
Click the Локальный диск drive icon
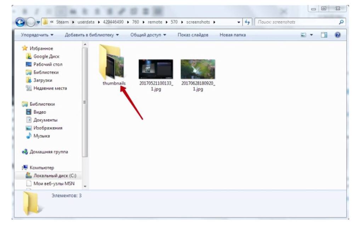[x=29, y=176]
